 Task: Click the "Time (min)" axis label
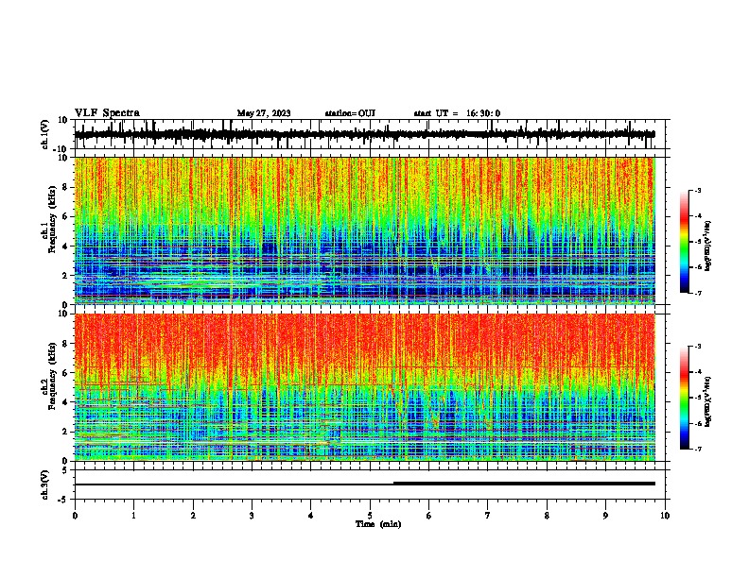[x=378, y=524]
